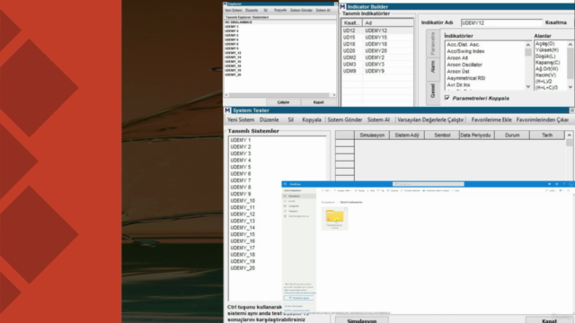Tick the selection box on OneDrive folder tile
Screen dimensions: 575x323
(x=345, y=209)
